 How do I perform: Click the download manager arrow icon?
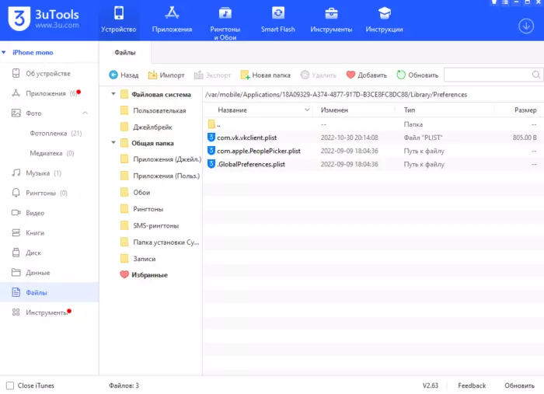(x=525, y=26)
